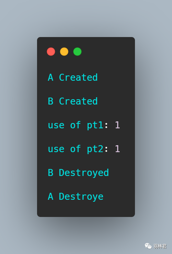Click the 羽林君 watermark text
The image size is (172, 254).
pyautogui.click(x=160, y=246)
